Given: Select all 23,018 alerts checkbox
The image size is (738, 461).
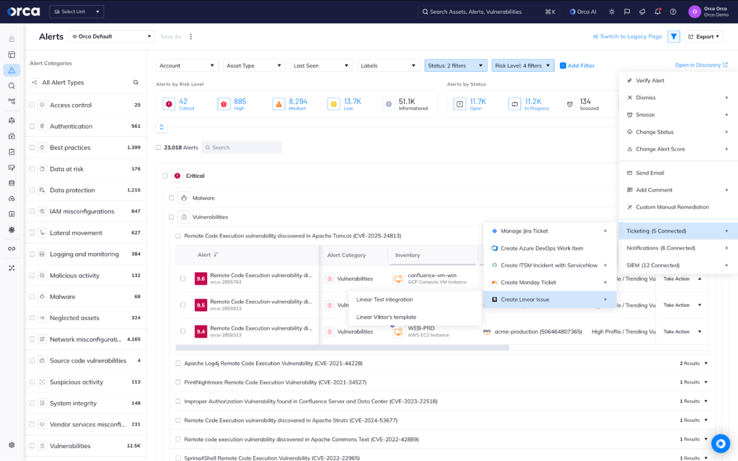Looking at the screenshot, I should pos(159,147).
